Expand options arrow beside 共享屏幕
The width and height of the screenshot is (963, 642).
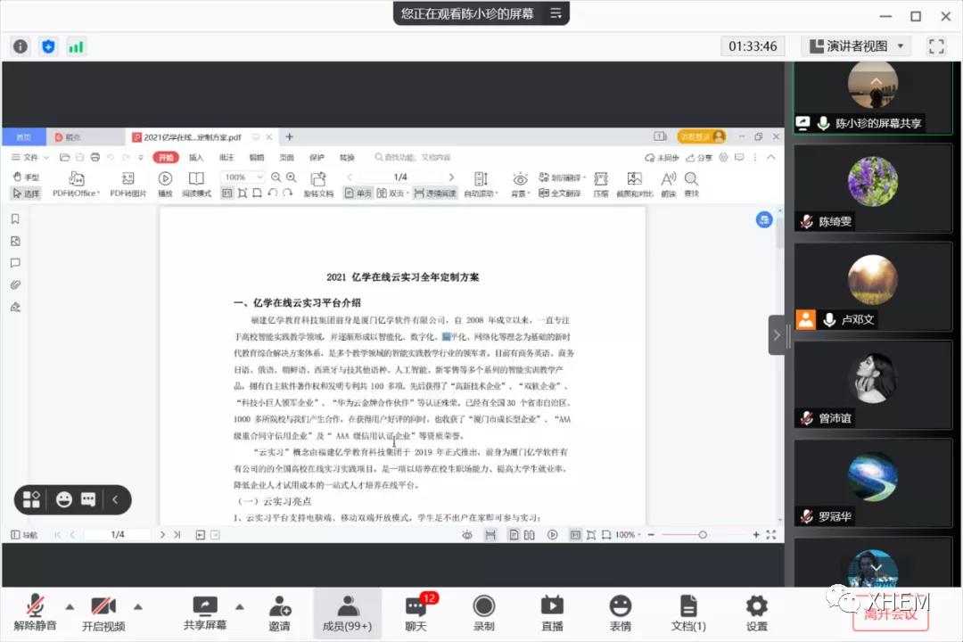pyautogui.click(x=239, y=606)
